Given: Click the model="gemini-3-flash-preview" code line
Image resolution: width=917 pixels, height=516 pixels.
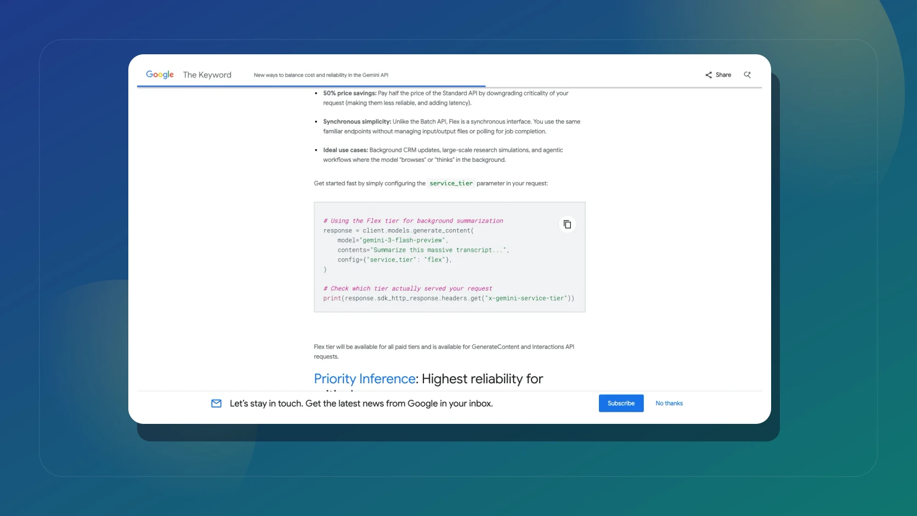Looking at the screenshot, I should (x=393, y=240).
